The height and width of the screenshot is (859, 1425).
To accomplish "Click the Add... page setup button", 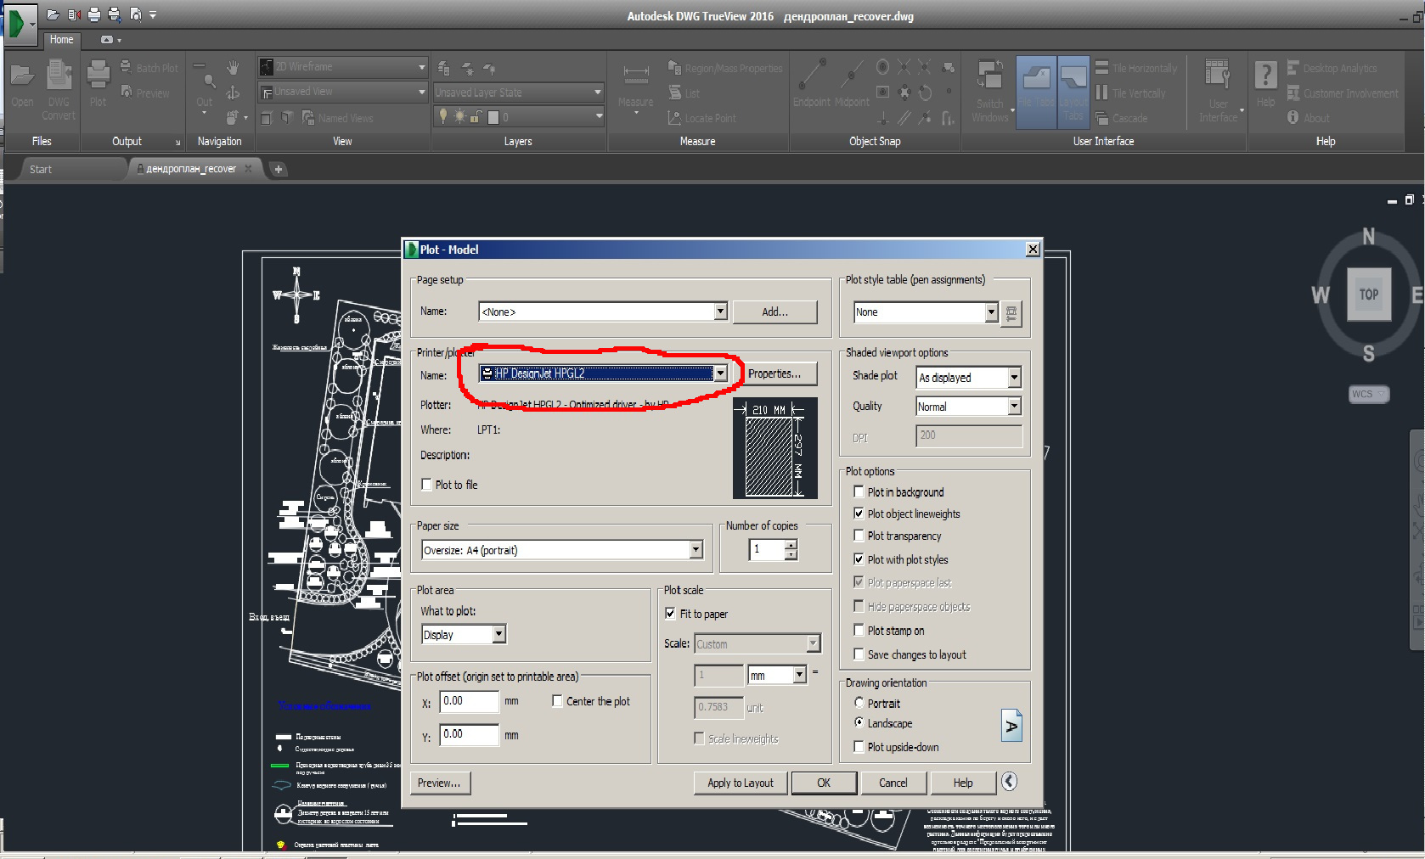I will [x=774, y=312].
